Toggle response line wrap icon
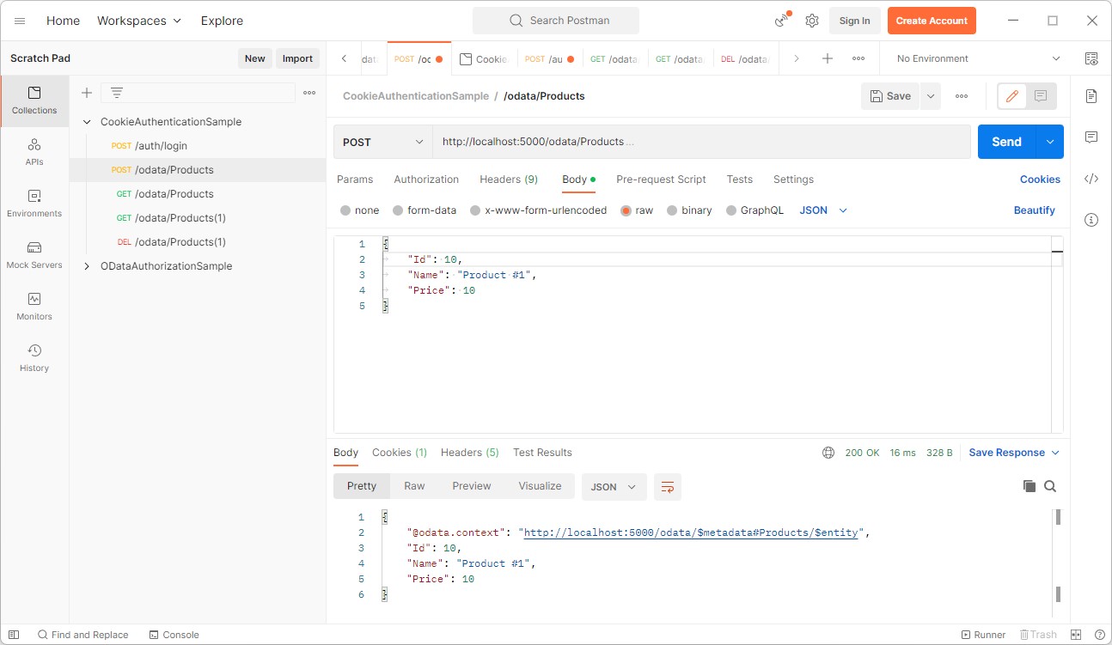 click(668, 487)
